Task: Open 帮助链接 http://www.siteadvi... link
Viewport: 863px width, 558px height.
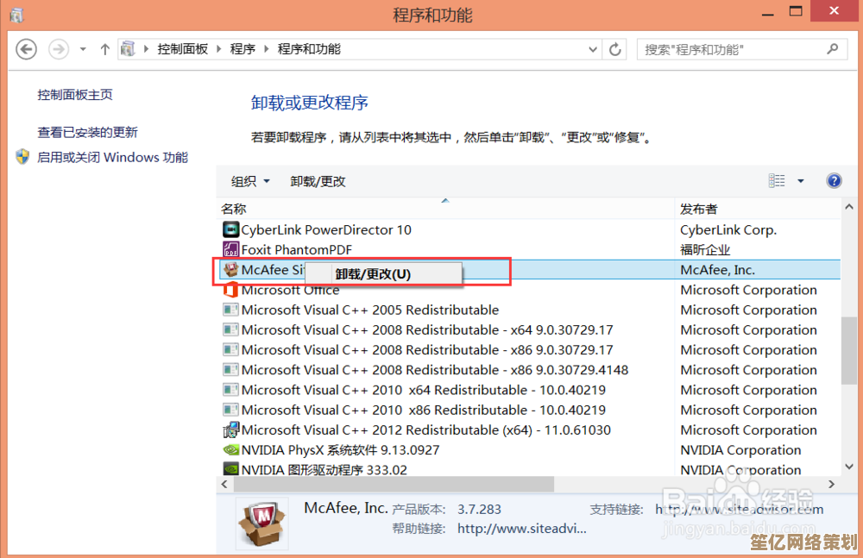Action: click(x=522, y=529)
